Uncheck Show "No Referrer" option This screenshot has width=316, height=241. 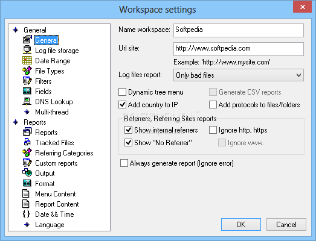click(128, 143)
